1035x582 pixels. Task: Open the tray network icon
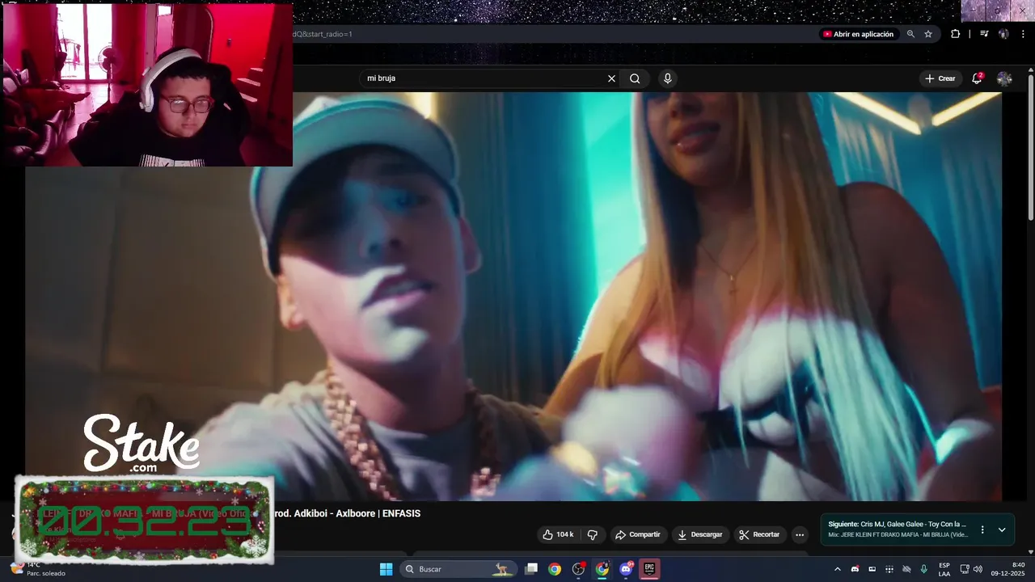click(965, 569)
